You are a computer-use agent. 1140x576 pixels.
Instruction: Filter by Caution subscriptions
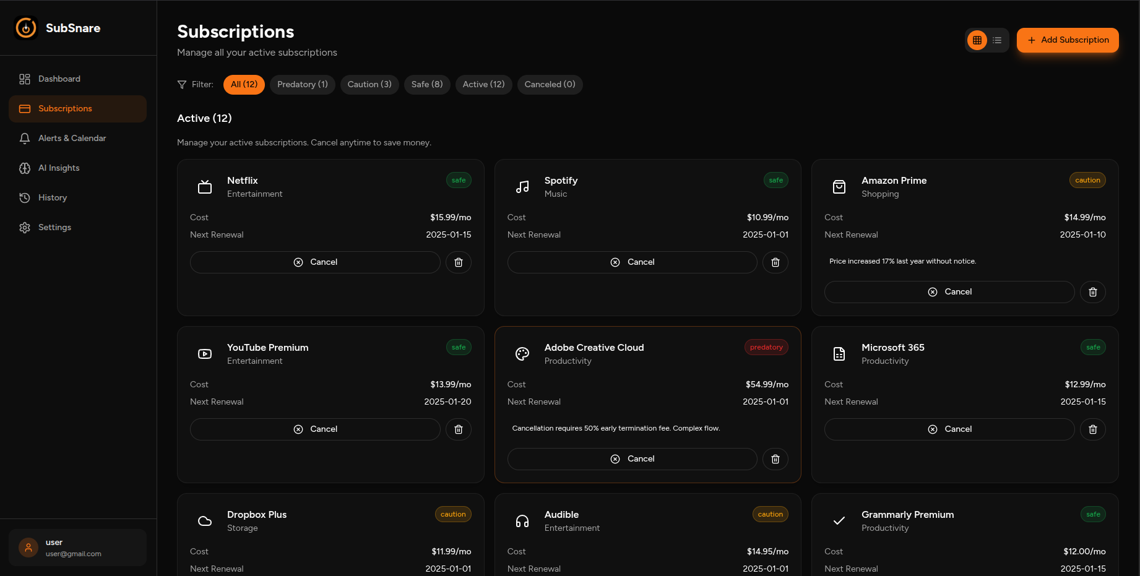pyautogui.click(x=369, y=85)
